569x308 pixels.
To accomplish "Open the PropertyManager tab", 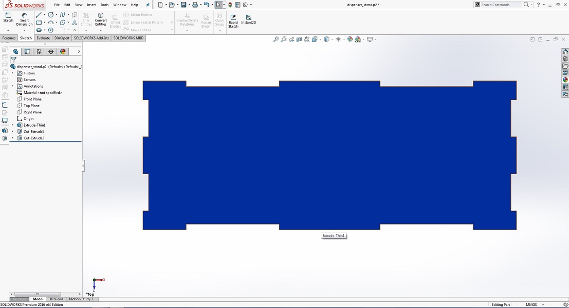I will click(x=27, y=52).
